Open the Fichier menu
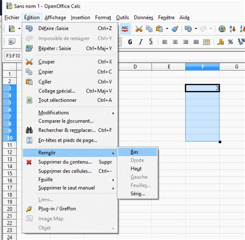The image size is (245, 240). 12,18
